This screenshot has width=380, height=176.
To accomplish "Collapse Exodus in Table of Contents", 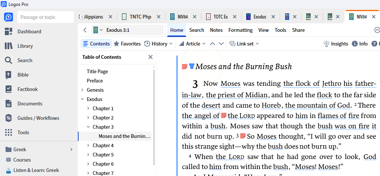I will point(82,99).
